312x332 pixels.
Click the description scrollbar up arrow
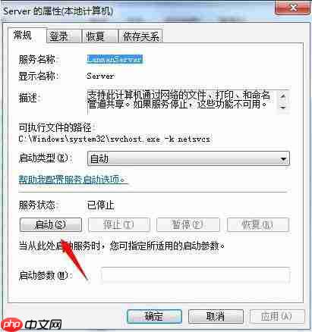(283, 96)
